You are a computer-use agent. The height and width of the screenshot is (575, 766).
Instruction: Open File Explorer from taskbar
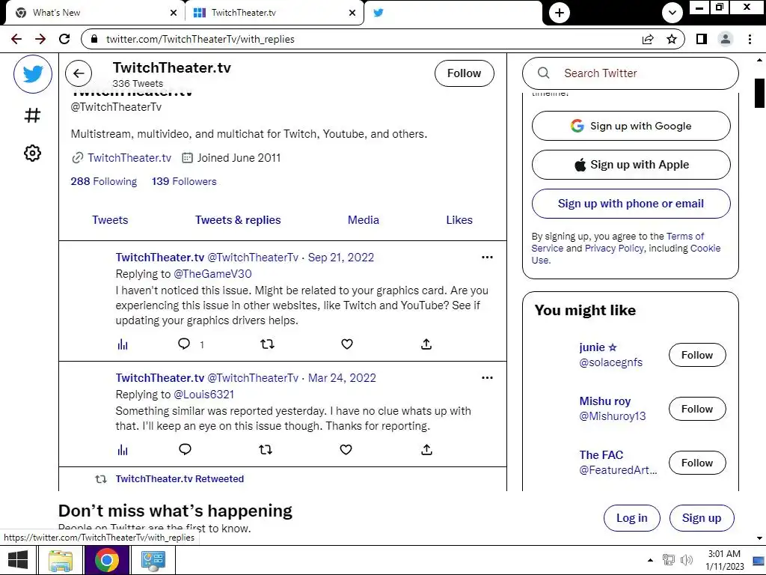click(x=60, y=560)
